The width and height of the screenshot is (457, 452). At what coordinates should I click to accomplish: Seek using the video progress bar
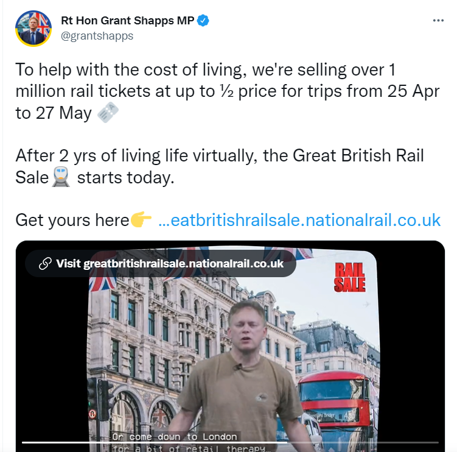tap(230, 442)
